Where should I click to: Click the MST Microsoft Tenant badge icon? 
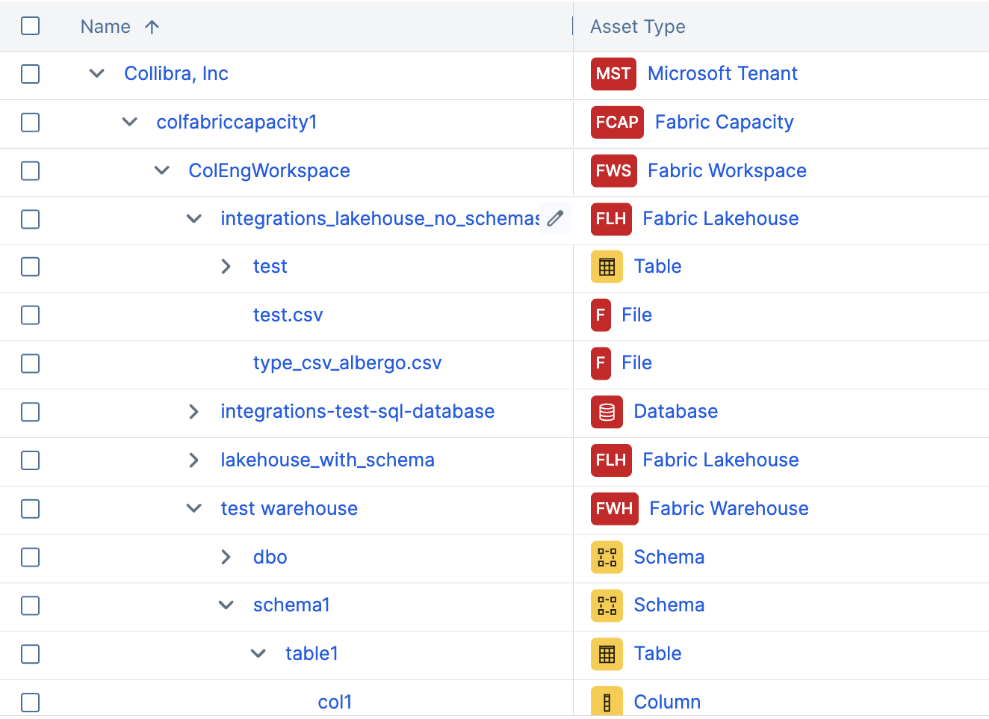pos(613,74)
